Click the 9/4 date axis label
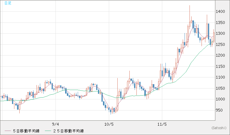230x135 pixels. pos(55,124)
